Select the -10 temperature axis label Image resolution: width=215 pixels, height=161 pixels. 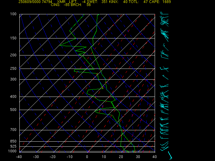pos(70,157)
